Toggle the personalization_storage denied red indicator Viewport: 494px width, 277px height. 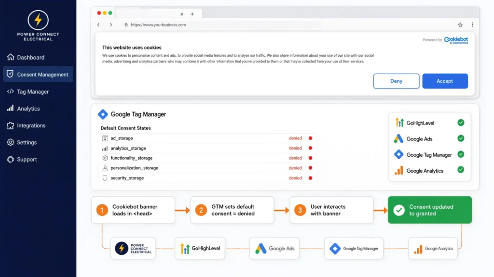(310, 168)
